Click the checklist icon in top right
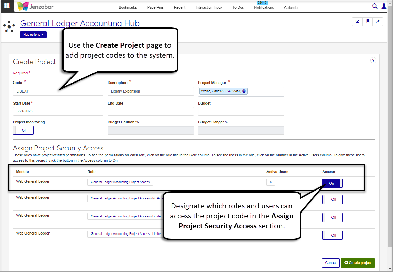The height and width of the screenshot is (272, 393). tap(358, 21)
